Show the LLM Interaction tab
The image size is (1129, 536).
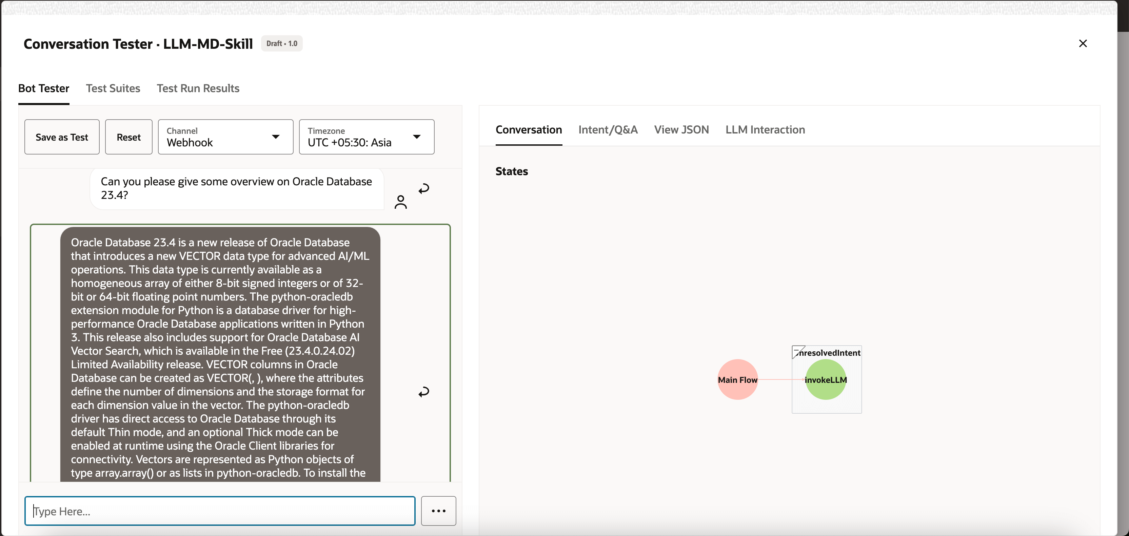pos(765,130)
